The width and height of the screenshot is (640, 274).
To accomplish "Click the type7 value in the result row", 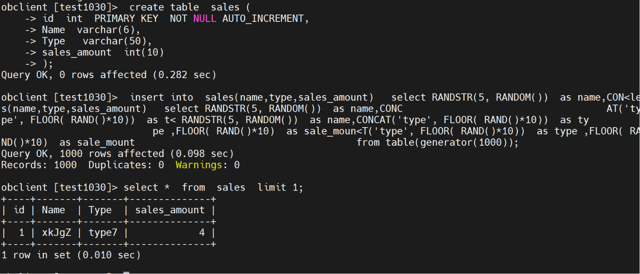I will pyautogui.click(x=103, y=233).
